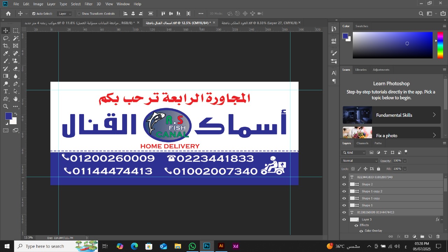
Task: Open the Opacity dropdown arrow
Action: 405,161
